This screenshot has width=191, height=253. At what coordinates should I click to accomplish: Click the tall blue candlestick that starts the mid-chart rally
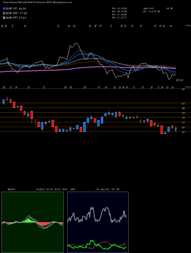84,127
